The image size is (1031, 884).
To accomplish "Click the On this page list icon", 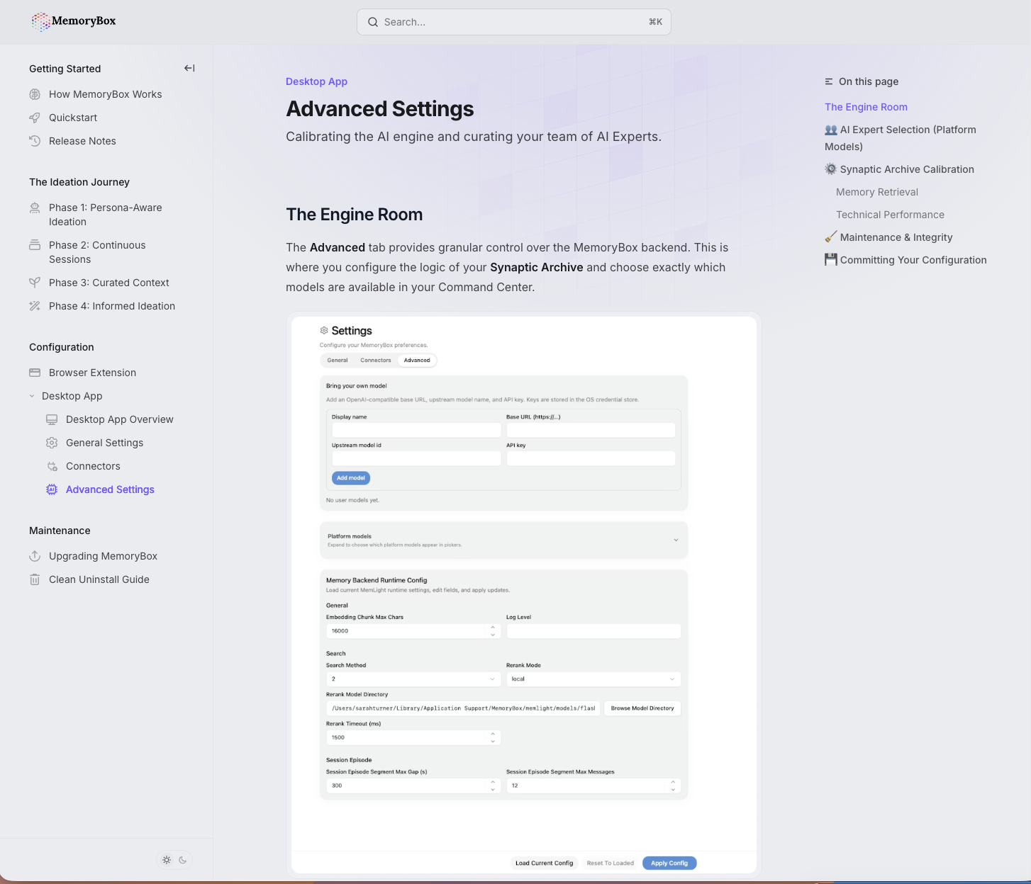I will (x=829, y=81).
